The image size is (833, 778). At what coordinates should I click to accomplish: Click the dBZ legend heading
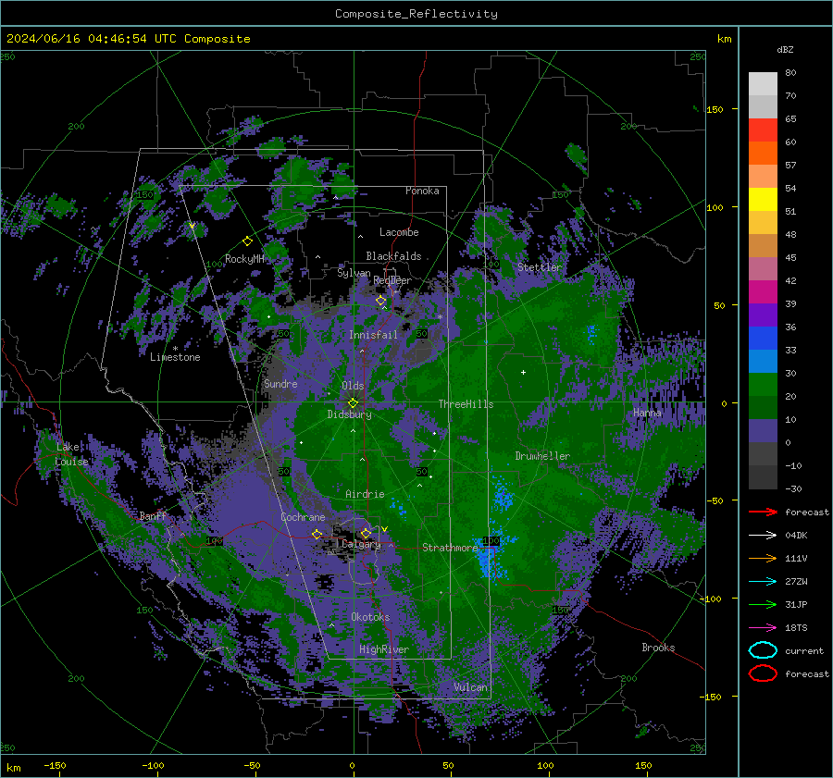785,49
